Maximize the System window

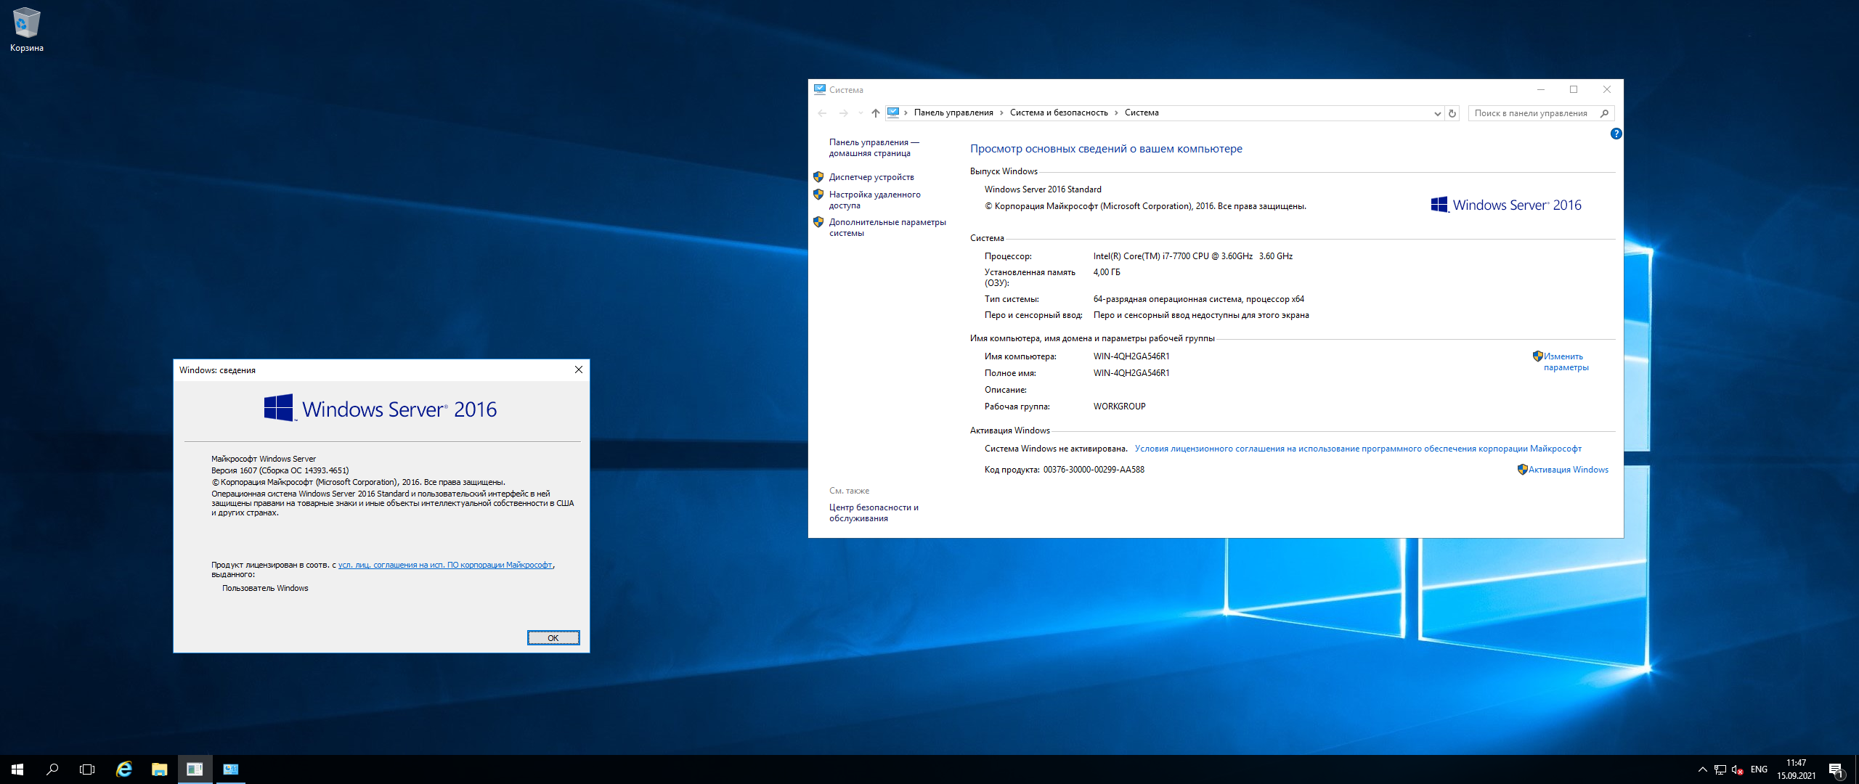1574,90
